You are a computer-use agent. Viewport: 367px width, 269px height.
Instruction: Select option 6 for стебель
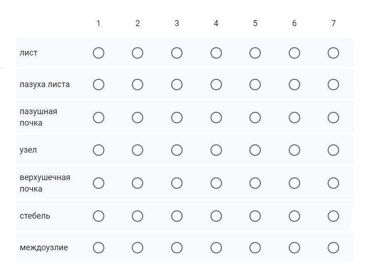[x=294, y=216]
